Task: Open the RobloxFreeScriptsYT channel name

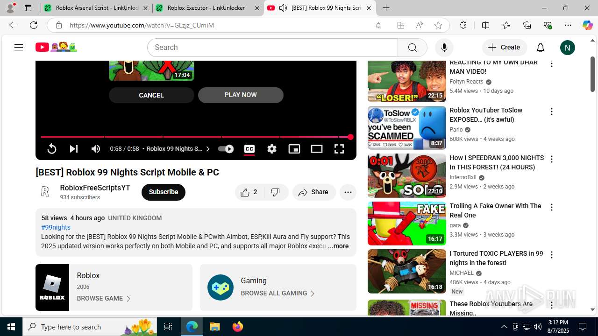Action: (95, 188)
